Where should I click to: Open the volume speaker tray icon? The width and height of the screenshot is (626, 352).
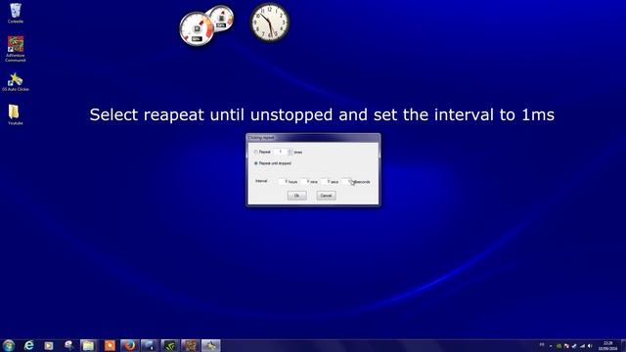590,346
